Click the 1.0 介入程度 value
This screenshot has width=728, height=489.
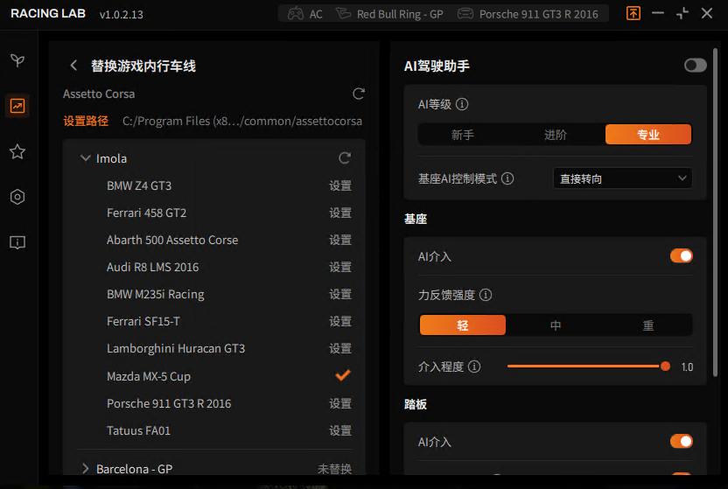click(x=687, y=367)
